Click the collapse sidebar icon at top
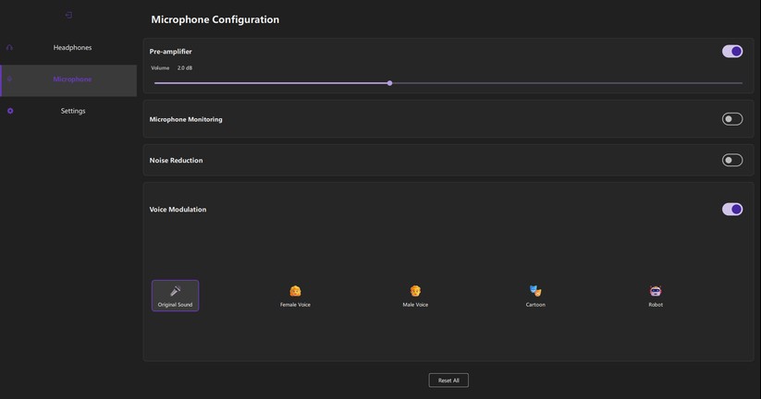This screenshot has height=399, width=761. (x=68, y=15)
